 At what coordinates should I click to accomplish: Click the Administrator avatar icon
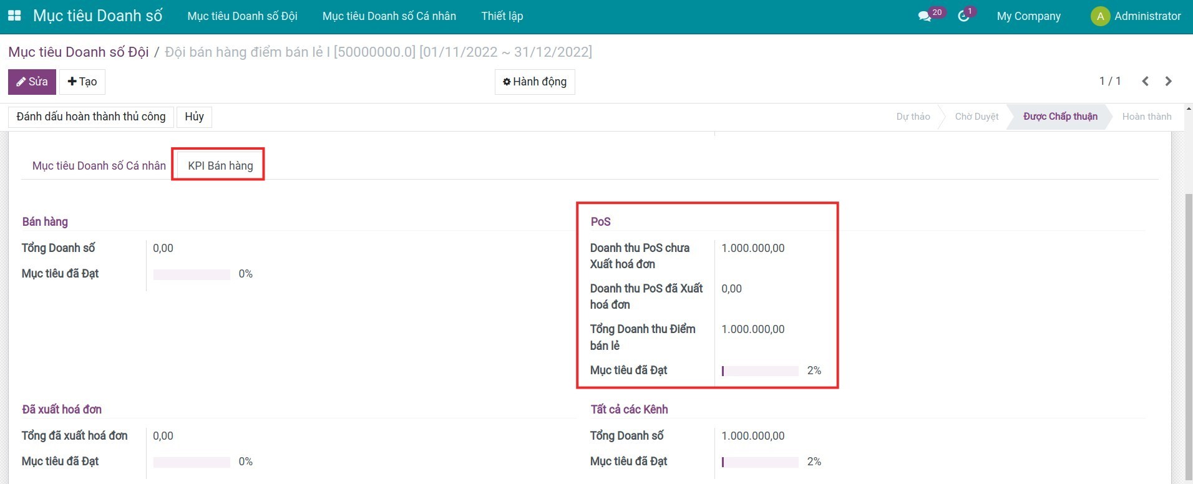(1100, 16)
